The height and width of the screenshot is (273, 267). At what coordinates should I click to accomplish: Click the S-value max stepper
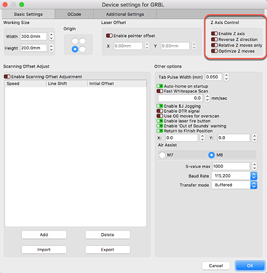click(254, 166)
